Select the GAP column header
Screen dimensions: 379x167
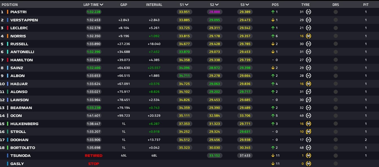pos(124,4)
